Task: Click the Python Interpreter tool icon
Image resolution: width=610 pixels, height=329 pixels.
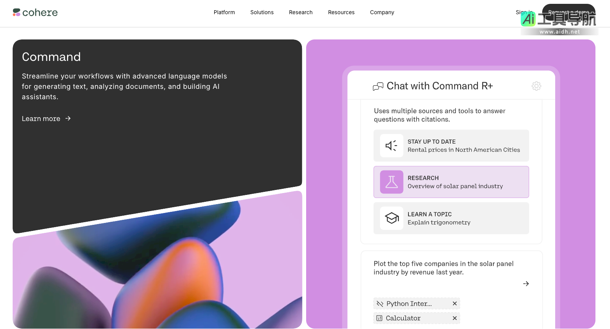Action: (x=380, y=304)
